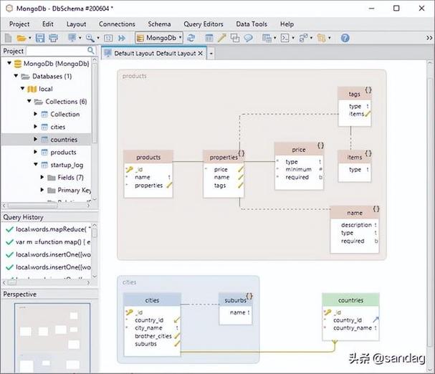Collapse the local database node
The image size is (435, 374).
tap(22, 89)
